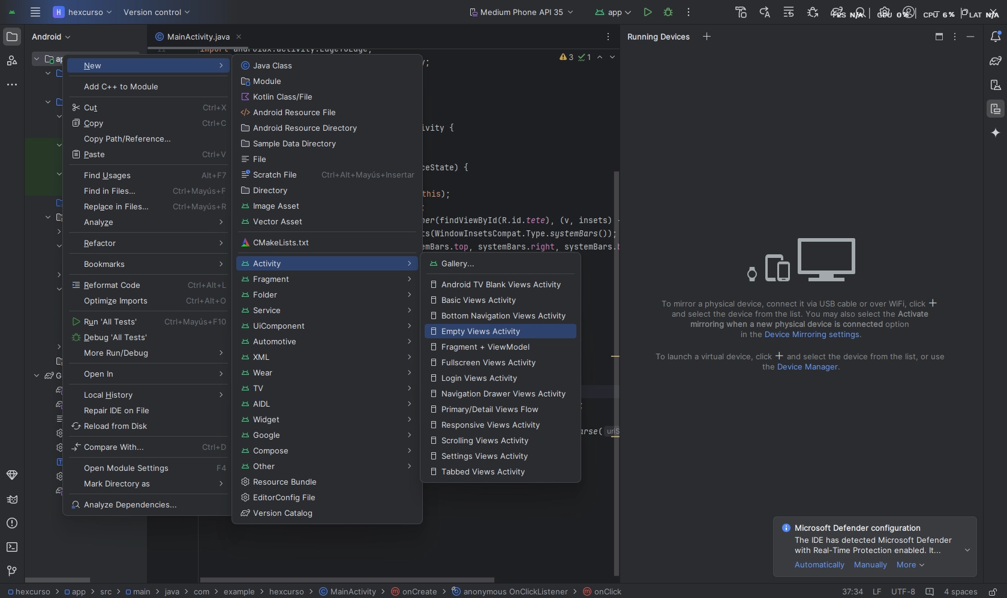
Task: Close the MainActivity.java editor tab
Action: (239, 37)
